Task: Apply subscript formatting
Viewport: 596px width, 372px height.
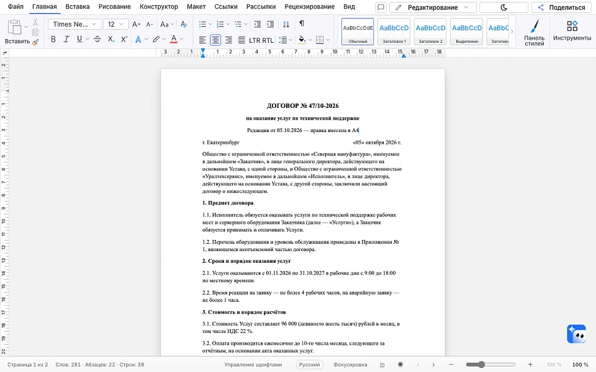Action: [111, 39]
